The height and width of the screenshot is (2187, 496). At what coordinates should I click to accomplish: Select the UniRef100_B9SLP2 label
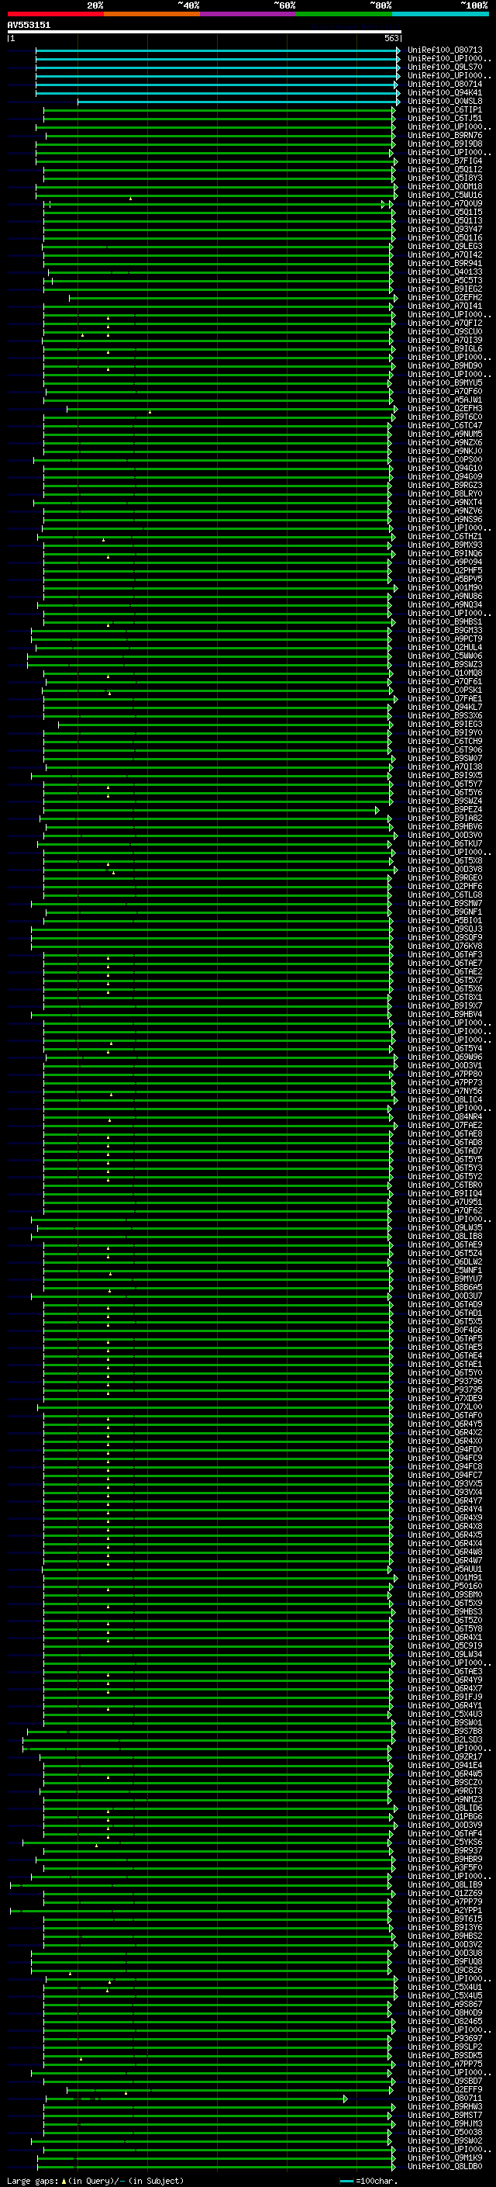(x=445, y=2046)
